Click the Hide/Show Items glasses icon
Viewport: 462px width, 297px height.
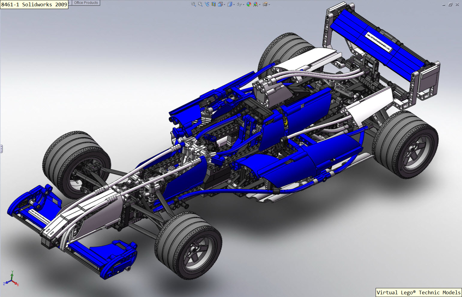(x=239, y=4)
